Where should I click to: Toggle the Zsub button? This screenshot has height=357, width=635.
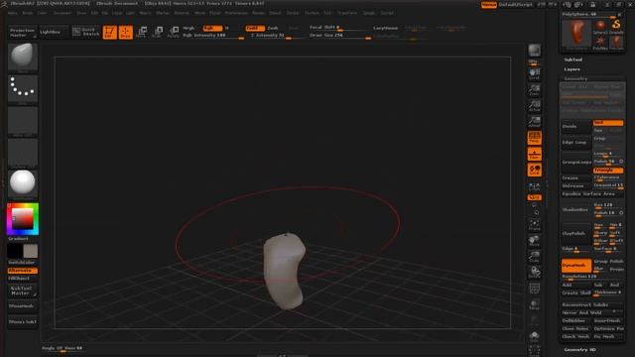click(273, 28)
